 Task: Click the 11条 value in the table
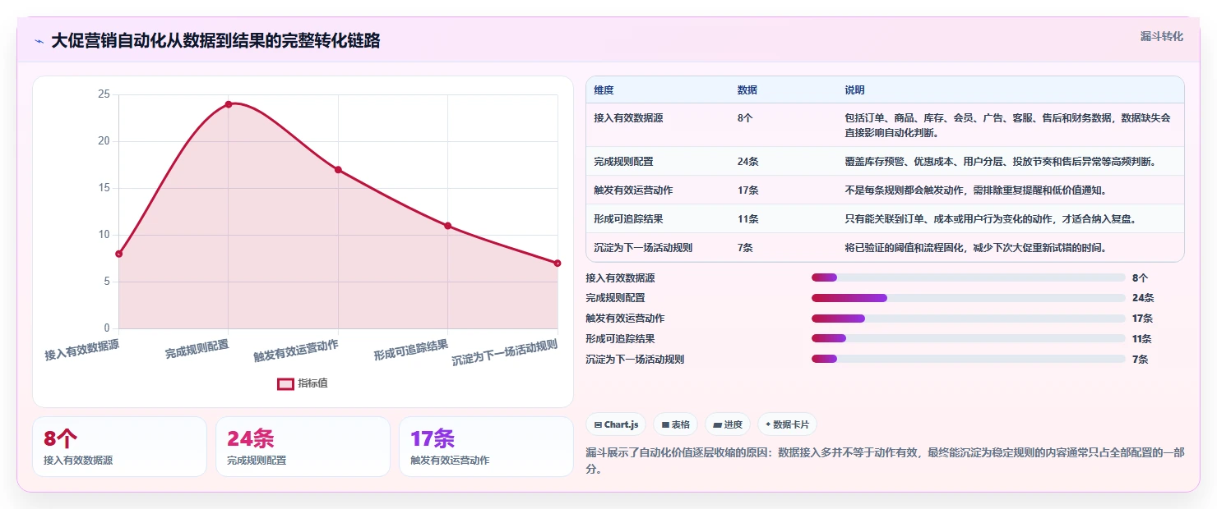click(x=747, y=219)
